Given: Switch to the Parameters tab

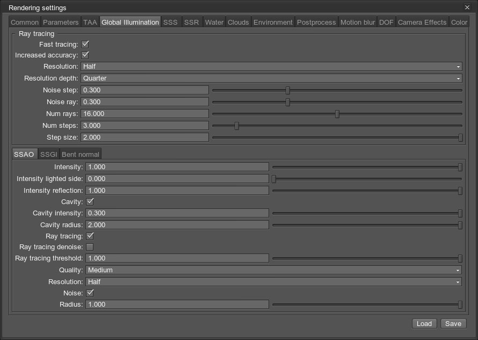Looking at the screenshot, I should [61, 22].
